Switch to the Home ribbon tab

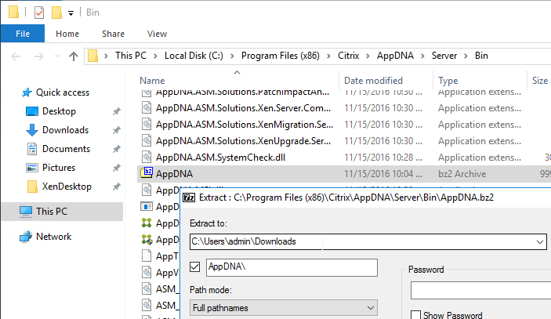tap(67, 34)
